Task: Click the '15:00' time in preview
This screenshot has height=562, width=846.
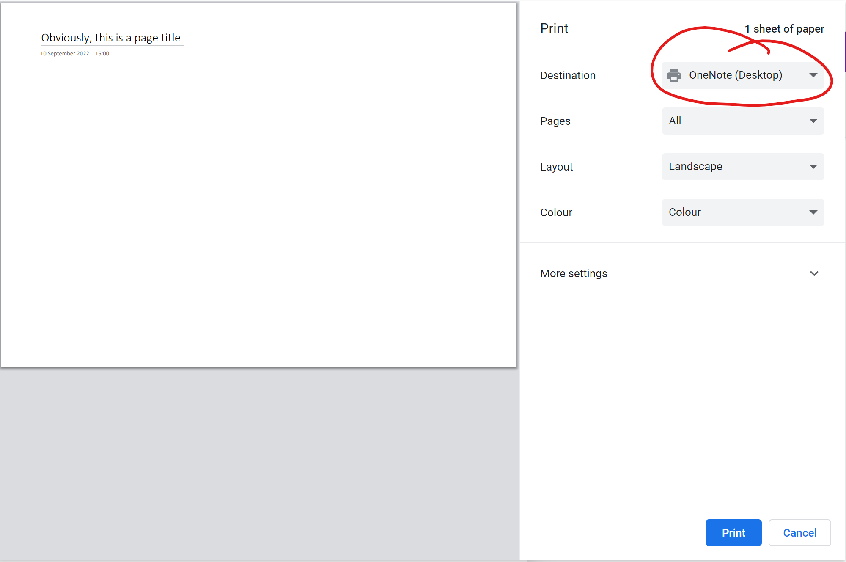Action: point(102,54)
